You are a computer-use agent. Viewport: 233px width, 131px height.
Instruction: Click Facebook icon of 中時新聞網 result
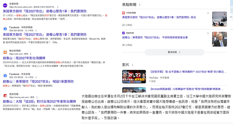click(5, 29)
